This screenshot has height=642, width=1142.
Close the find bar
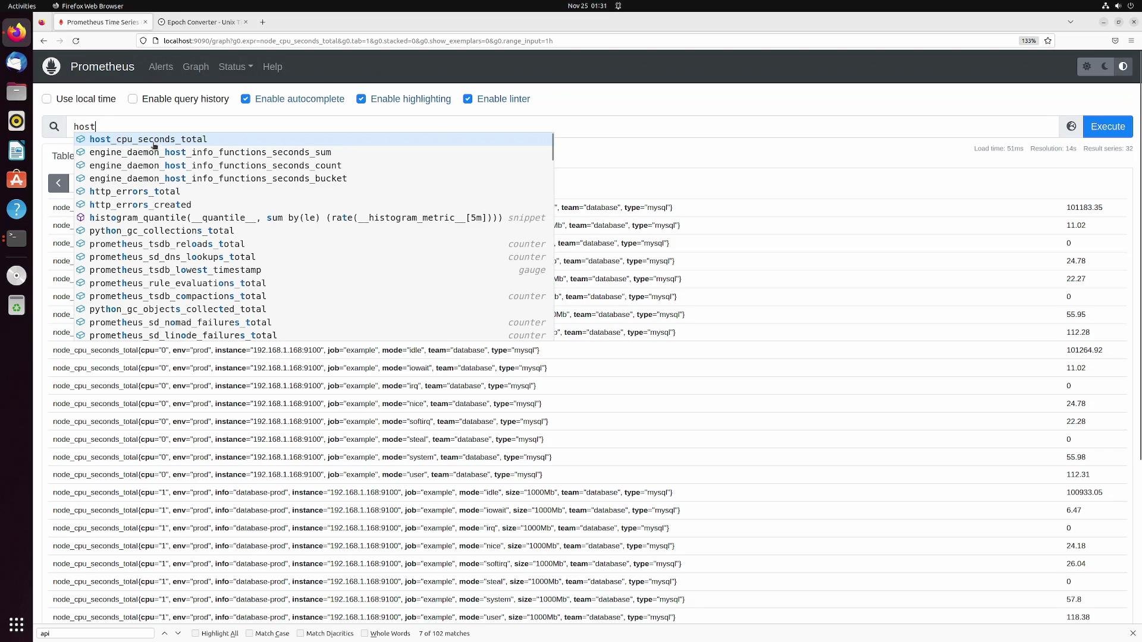pyautogui.click(x=1132, y=633)
